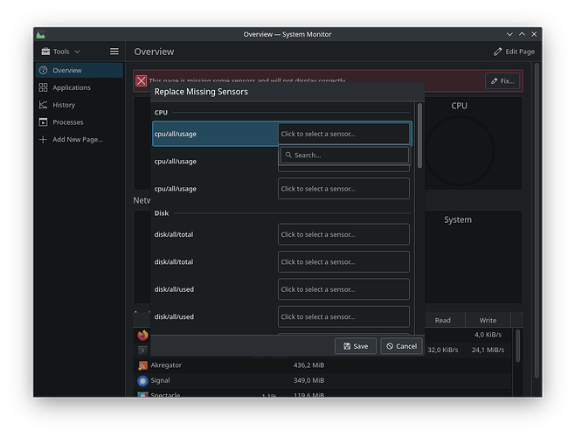The width and height of the screenshot is (575, 437).
Task: Save the replaced sensors
Action: (356, 346)
